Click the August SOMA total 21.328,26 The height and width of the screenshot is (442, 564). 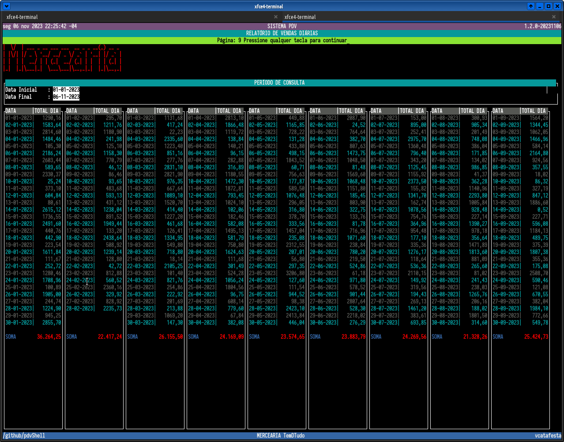[x=475, y=337]
